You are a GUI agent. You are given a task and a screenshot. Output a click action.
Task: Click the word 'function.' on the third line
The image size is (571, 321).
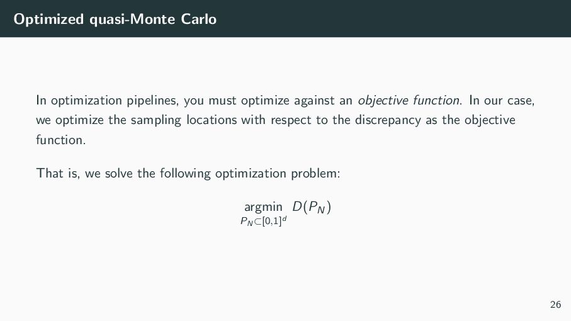coord(60,140)
